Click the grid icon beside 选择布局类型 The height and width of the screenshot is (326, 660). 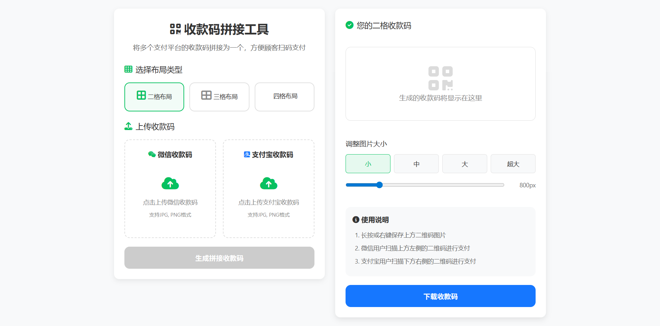tap(128, 69)
